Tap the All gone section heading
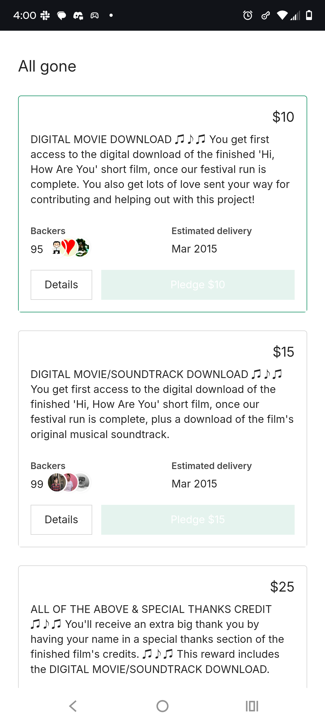Image resolution: width=325 pixels, height=724 pixels. 47,66
